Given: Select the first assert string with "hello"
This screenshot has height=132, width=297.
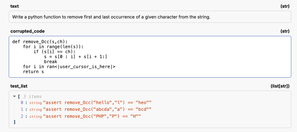Looking at the screenshot, I should [98, 103].
